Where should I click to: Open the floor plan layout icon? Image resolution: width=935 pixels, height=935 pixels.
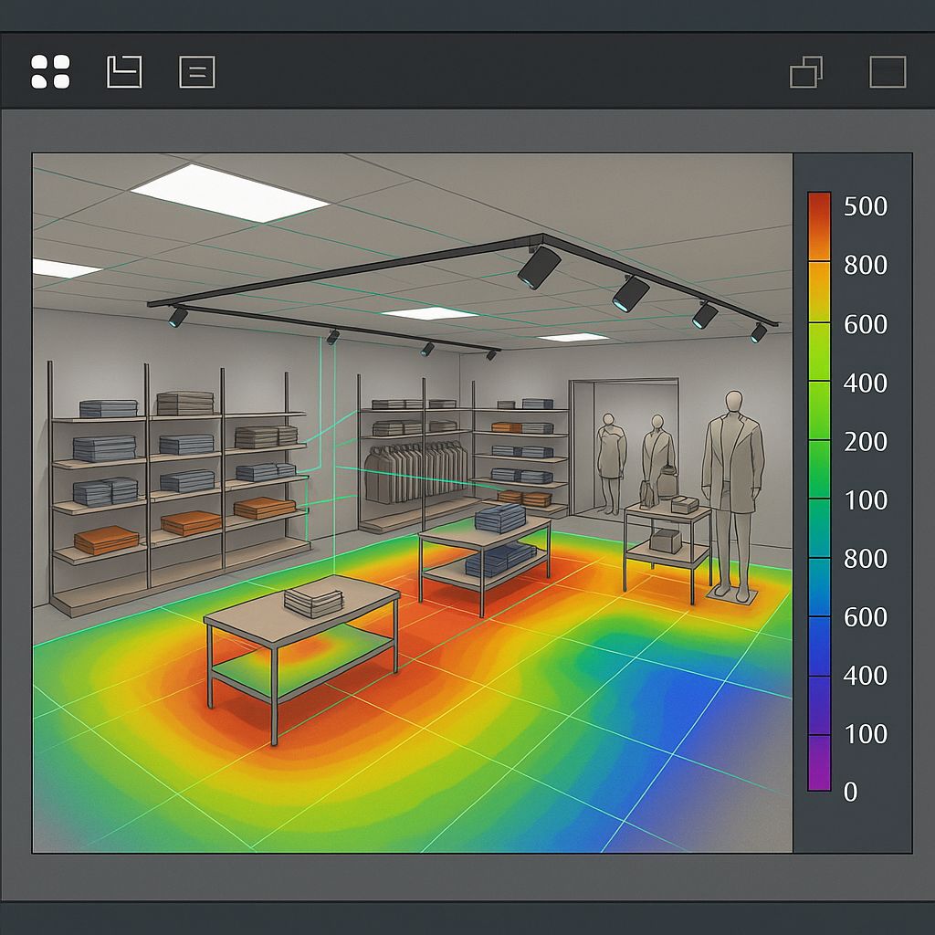click(x=124, y=71)
